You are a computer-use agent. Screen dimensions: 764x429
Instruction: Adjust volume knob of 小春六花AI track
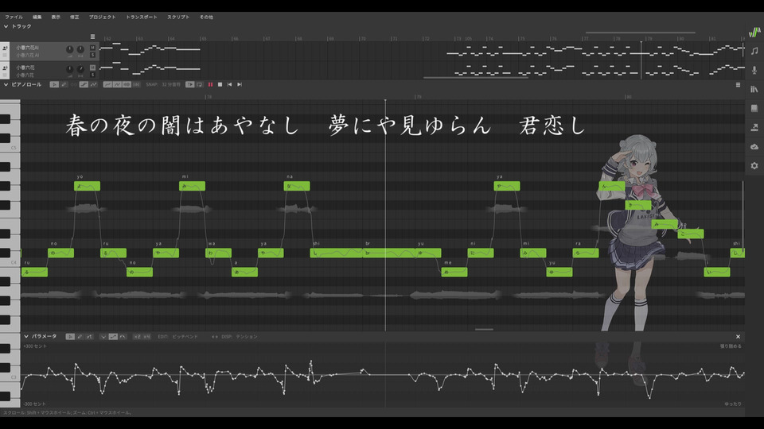click(x=70, y=49)
